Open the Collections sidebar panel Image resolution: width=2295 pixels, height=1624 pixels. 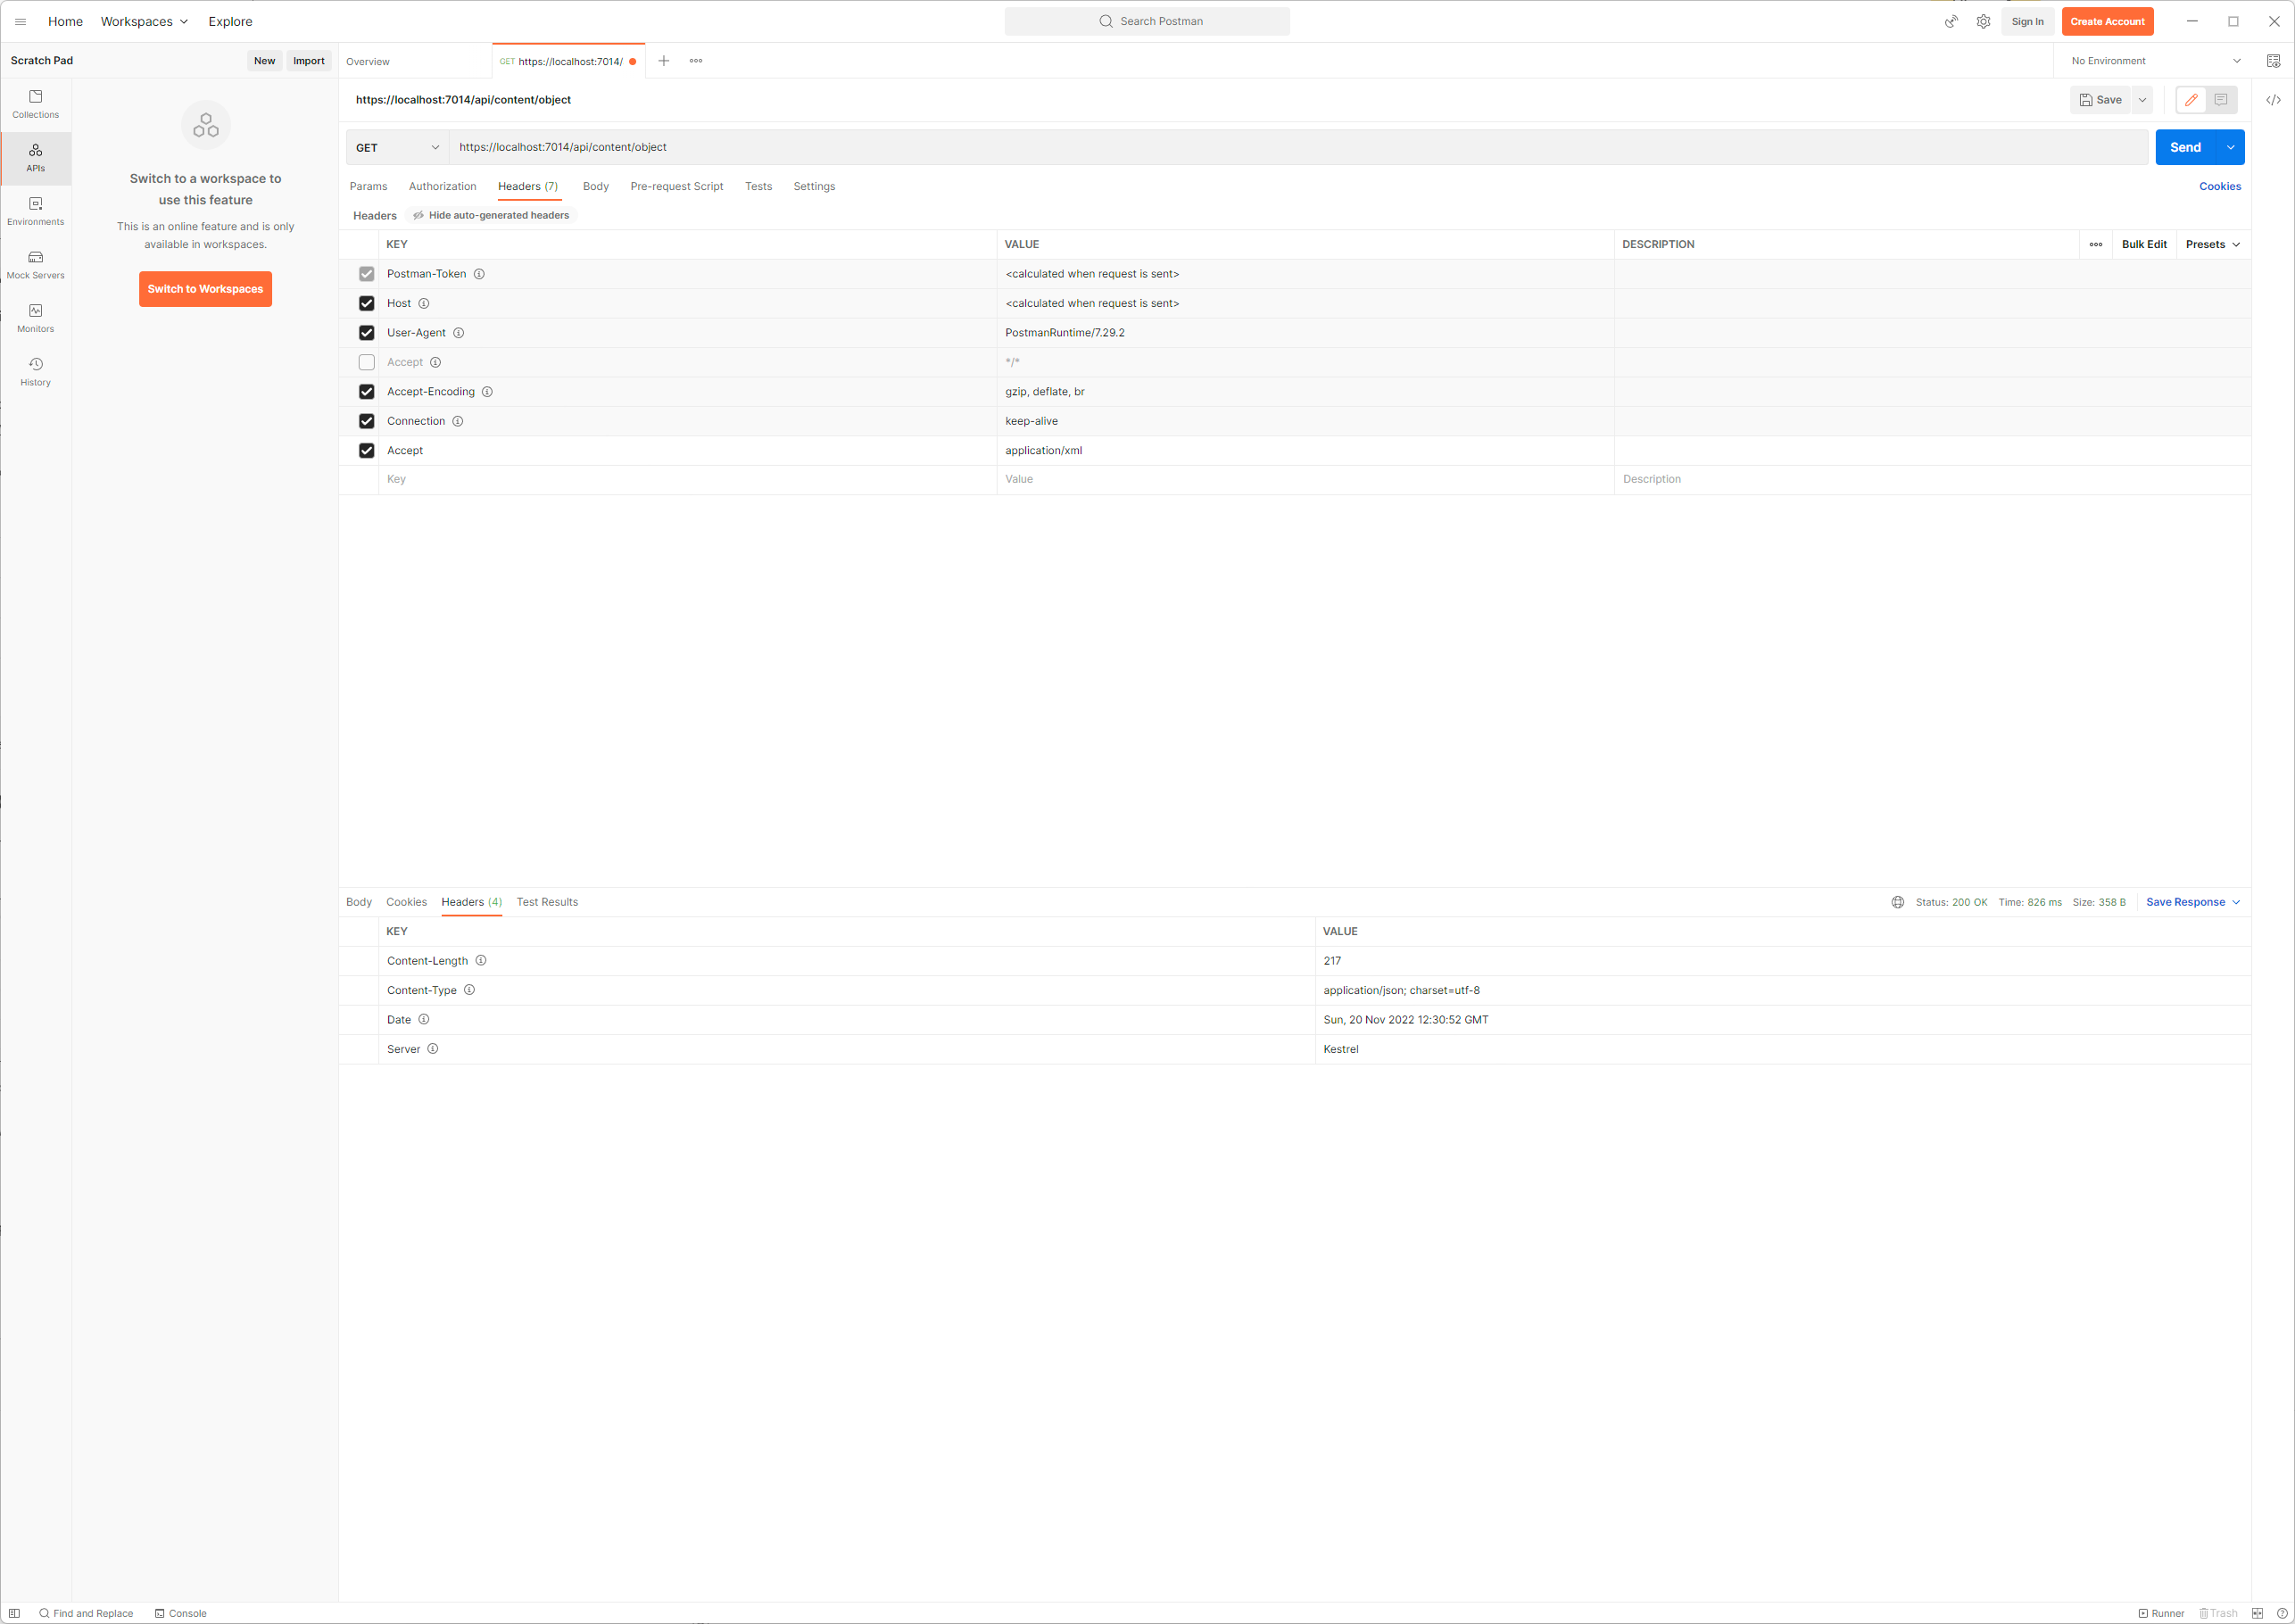click(x=35, y=104)
